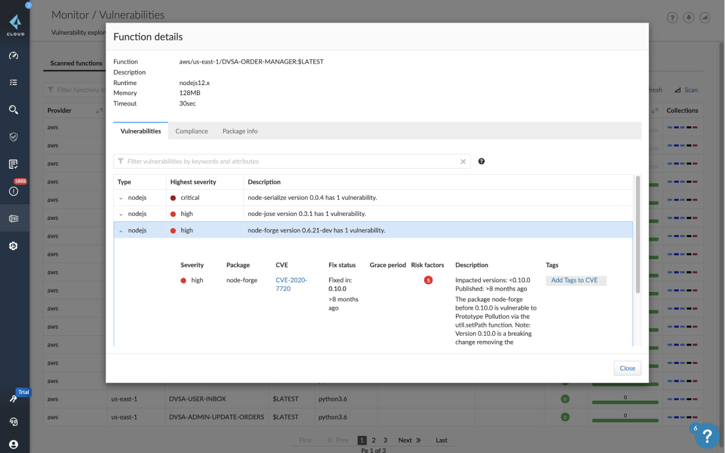Switch to the Compliance tab
Viewport: 725px width, 453px height.
click(x=191, y=130)
